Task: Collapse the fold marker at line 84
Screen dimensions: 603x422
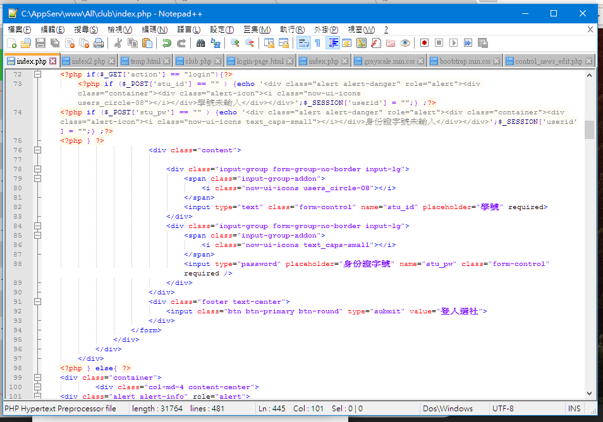Action: [x=37, y=226]
